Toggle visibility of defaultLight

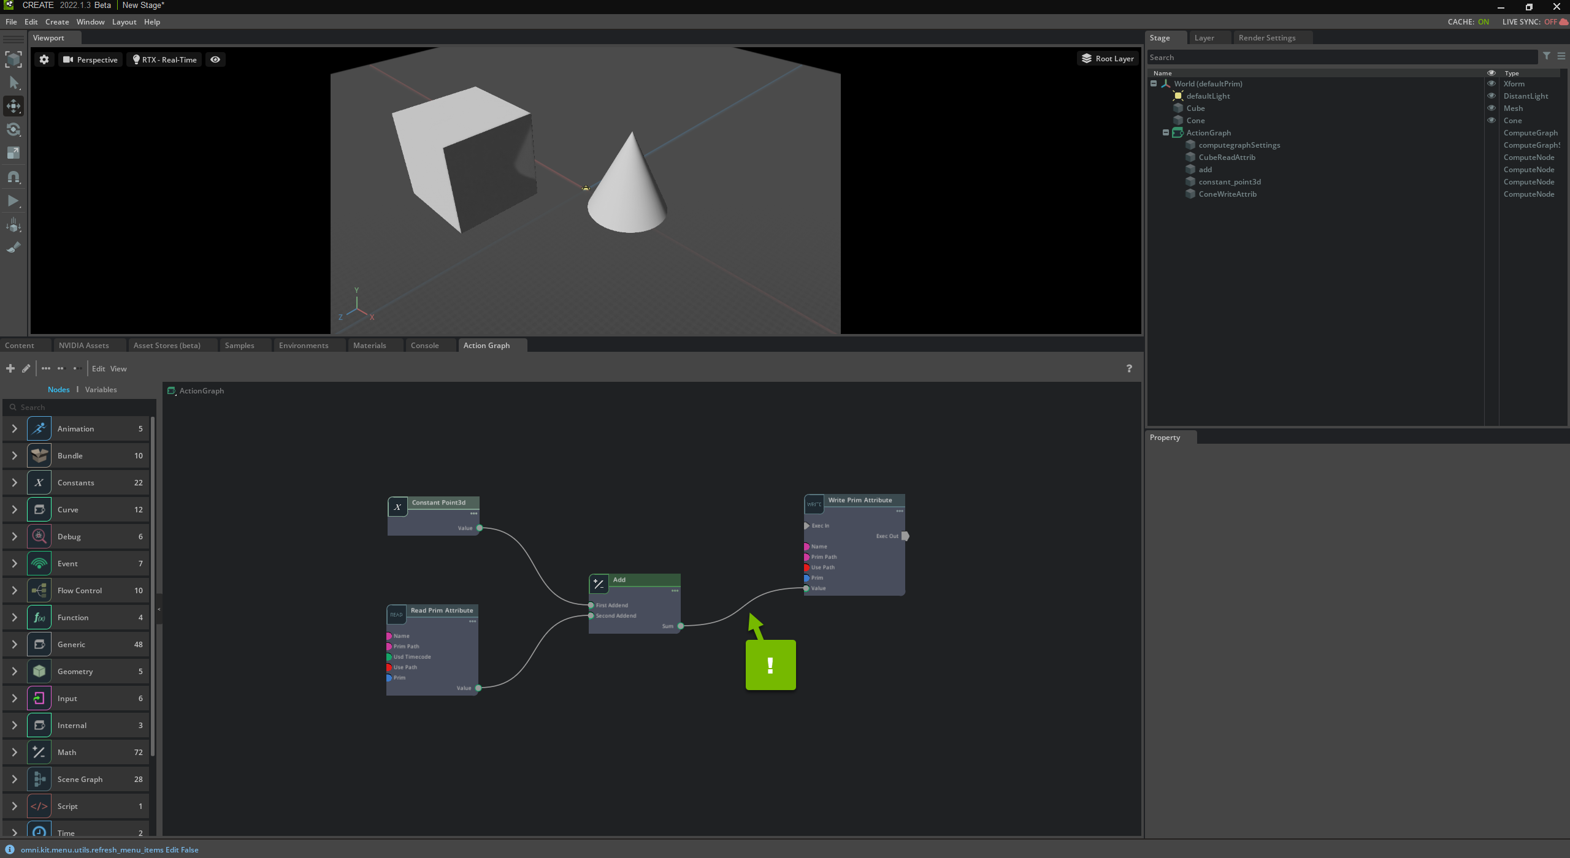point(1491,96)
